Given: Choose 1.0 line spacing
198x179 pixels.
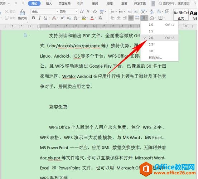Looking at the screenshot, I should (x=159, y=25).
